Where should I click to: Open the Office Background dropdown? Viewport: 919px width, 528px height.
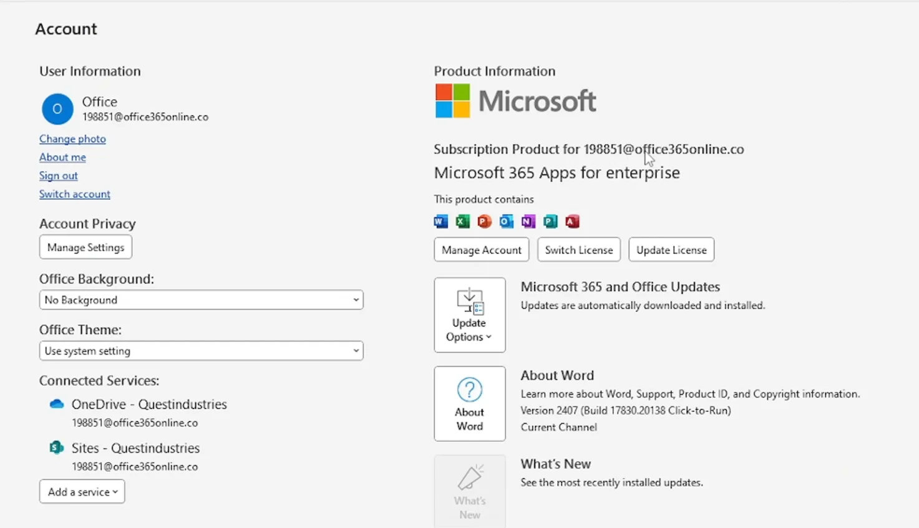[x=201, y=300]
